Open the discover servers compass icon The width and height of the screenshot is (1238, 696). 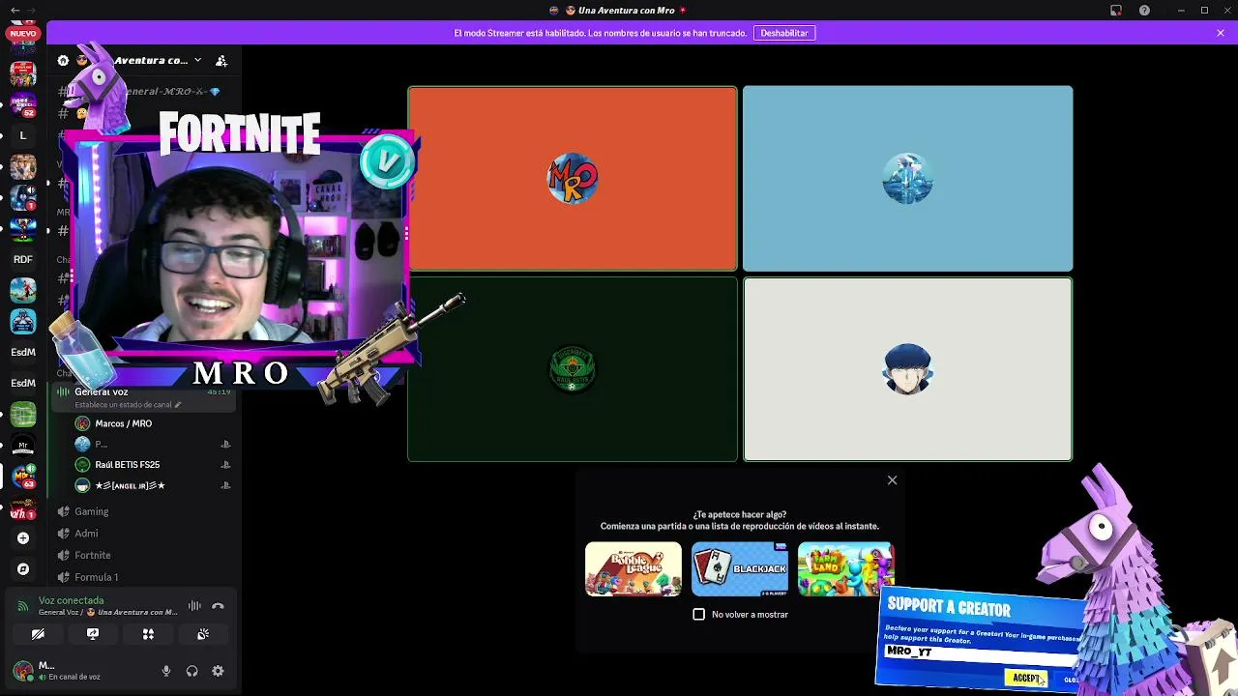coord(23,569)
